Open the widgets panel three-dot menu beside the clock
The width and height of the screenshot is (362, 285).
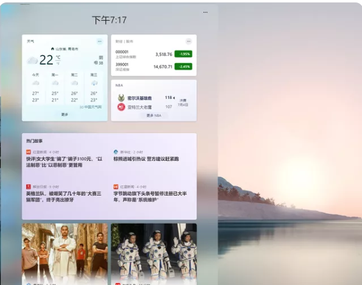[x=205, y=12]
